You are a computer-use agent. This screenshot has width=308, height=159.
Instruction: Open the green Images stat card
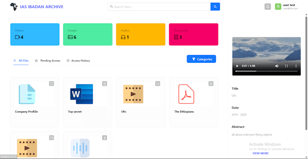pyautogui.click(x=88, y=34)
